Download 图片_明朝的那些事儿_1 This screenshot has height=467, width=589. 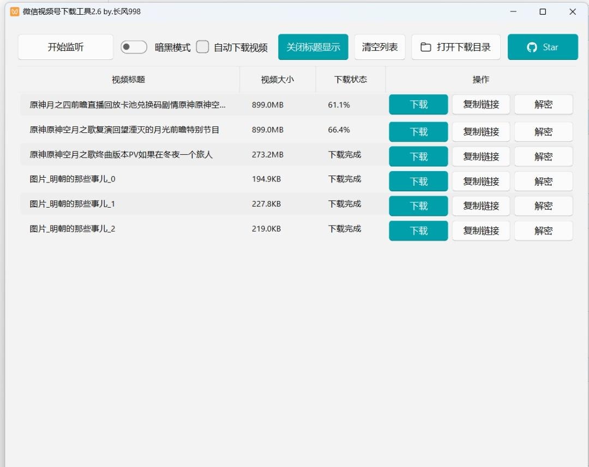[x=418, y=206]
